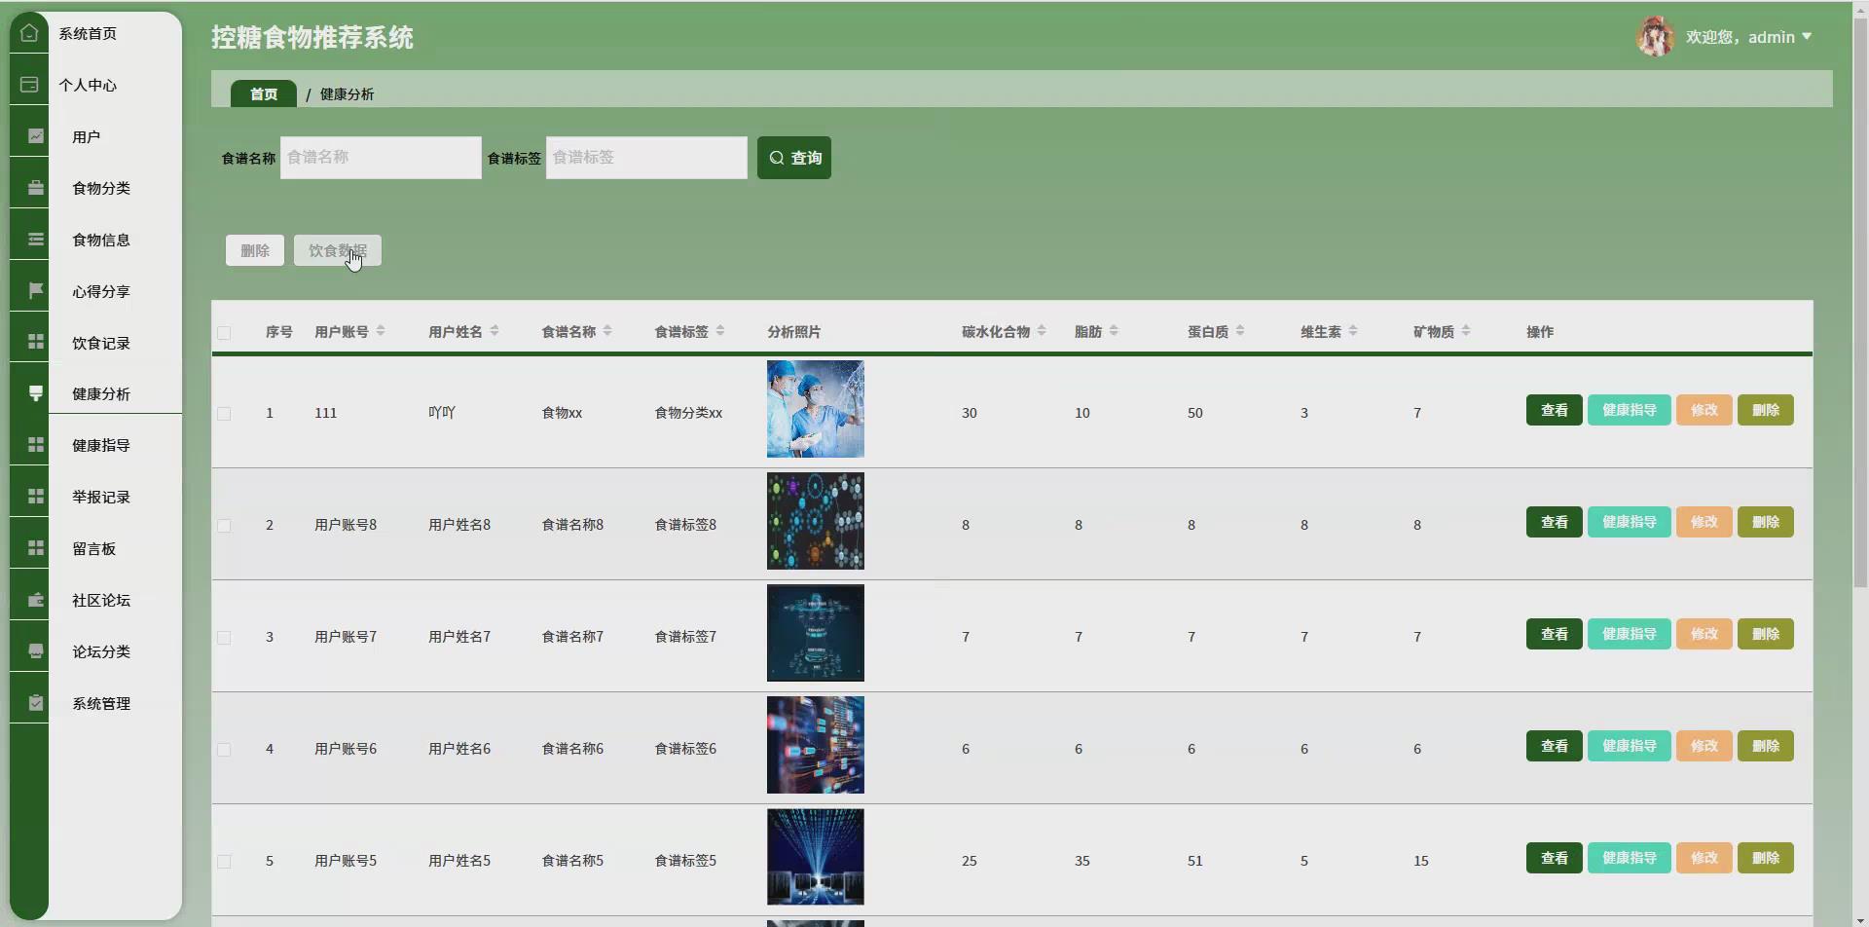Click the briefcase icon beside 食物分类

[x=36, y=188]
